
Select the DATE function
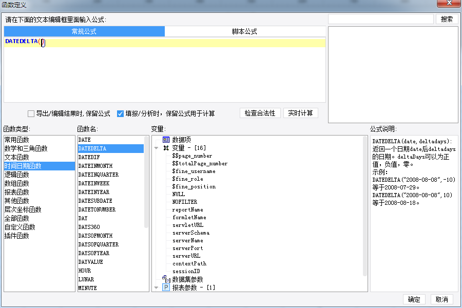(111, 140)
